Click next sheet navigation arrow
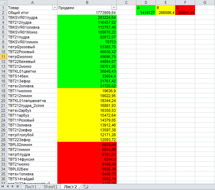Screen dimensions: 215x190 [x=13, y=187]
